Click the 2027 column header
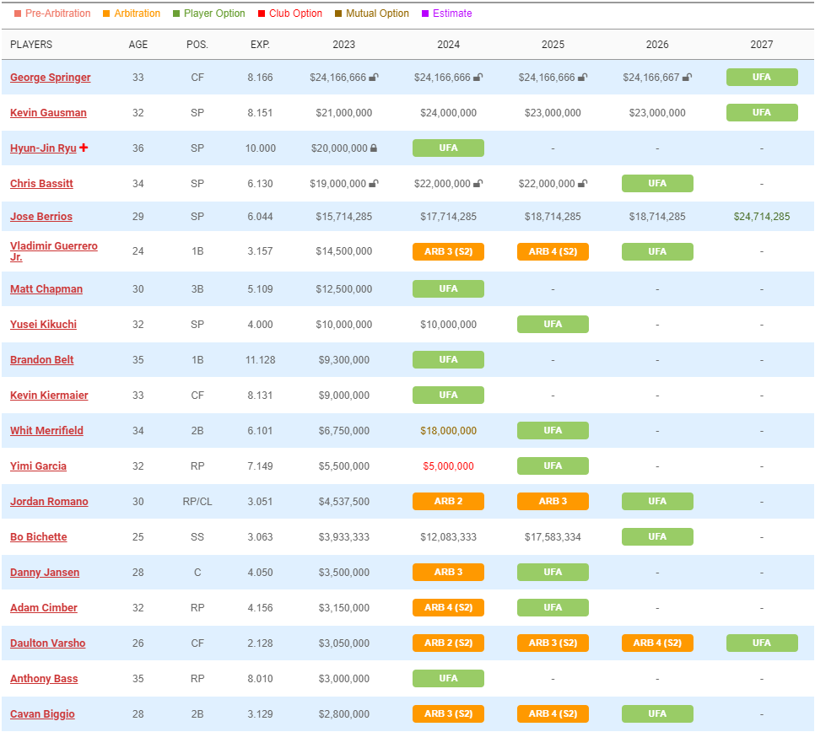The width and height of the screenshot is (815, 732). tap(762, 45)
